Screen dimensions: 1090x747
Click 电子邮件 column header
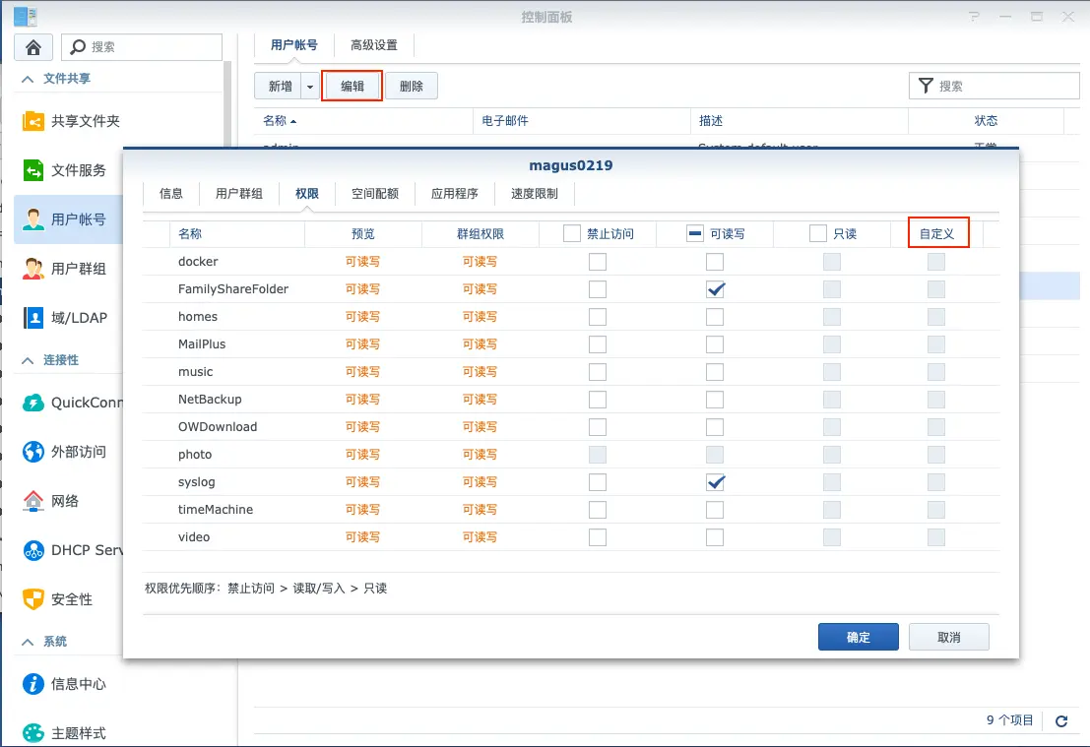(581, 121)
